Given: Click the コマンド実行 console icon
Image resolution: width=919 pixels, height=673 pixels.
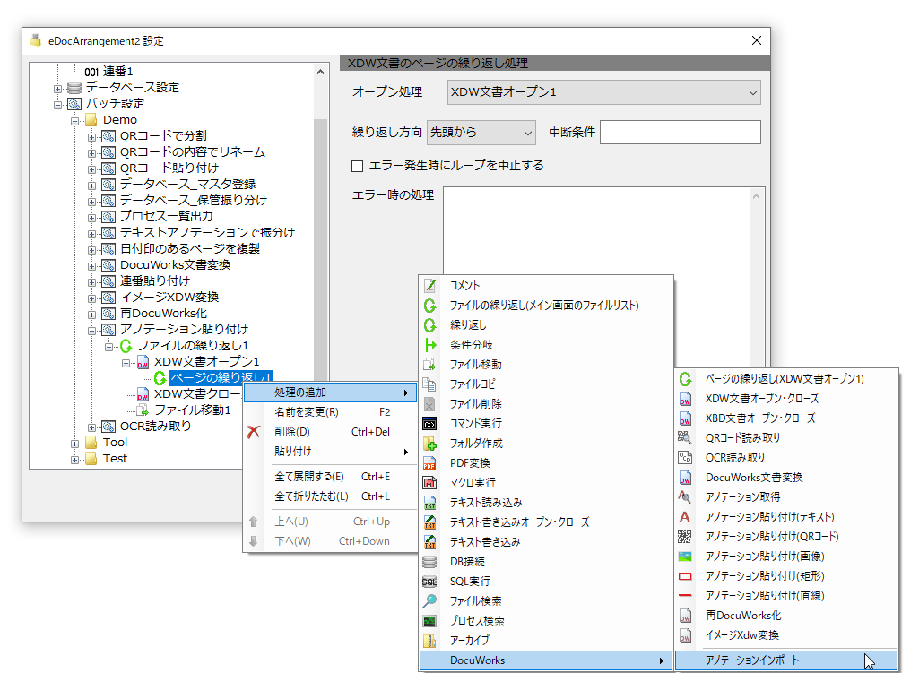Looking at the screenshot, I should tap(429, 424).
